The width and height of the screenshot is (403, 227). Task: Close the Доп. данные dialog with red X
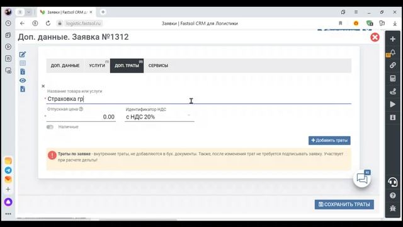[x=375, y=37]
